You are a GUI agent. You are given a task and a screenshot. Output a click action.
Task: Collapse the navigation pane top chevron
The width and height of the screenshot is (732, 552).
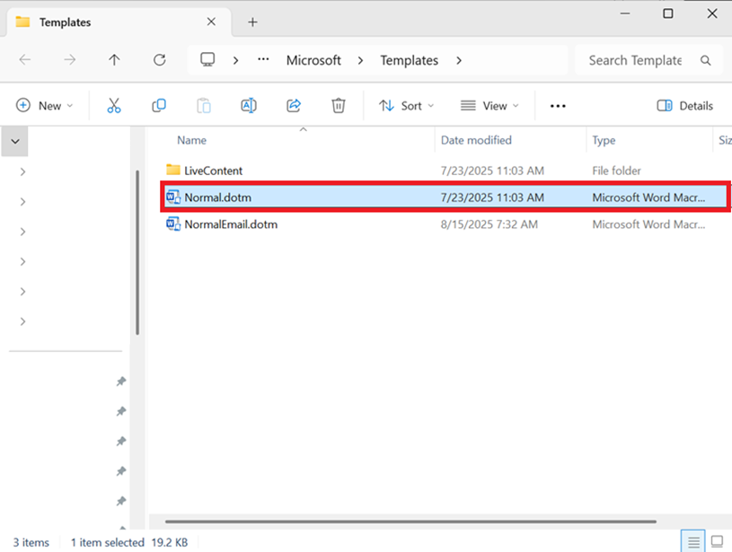point(15,141)
